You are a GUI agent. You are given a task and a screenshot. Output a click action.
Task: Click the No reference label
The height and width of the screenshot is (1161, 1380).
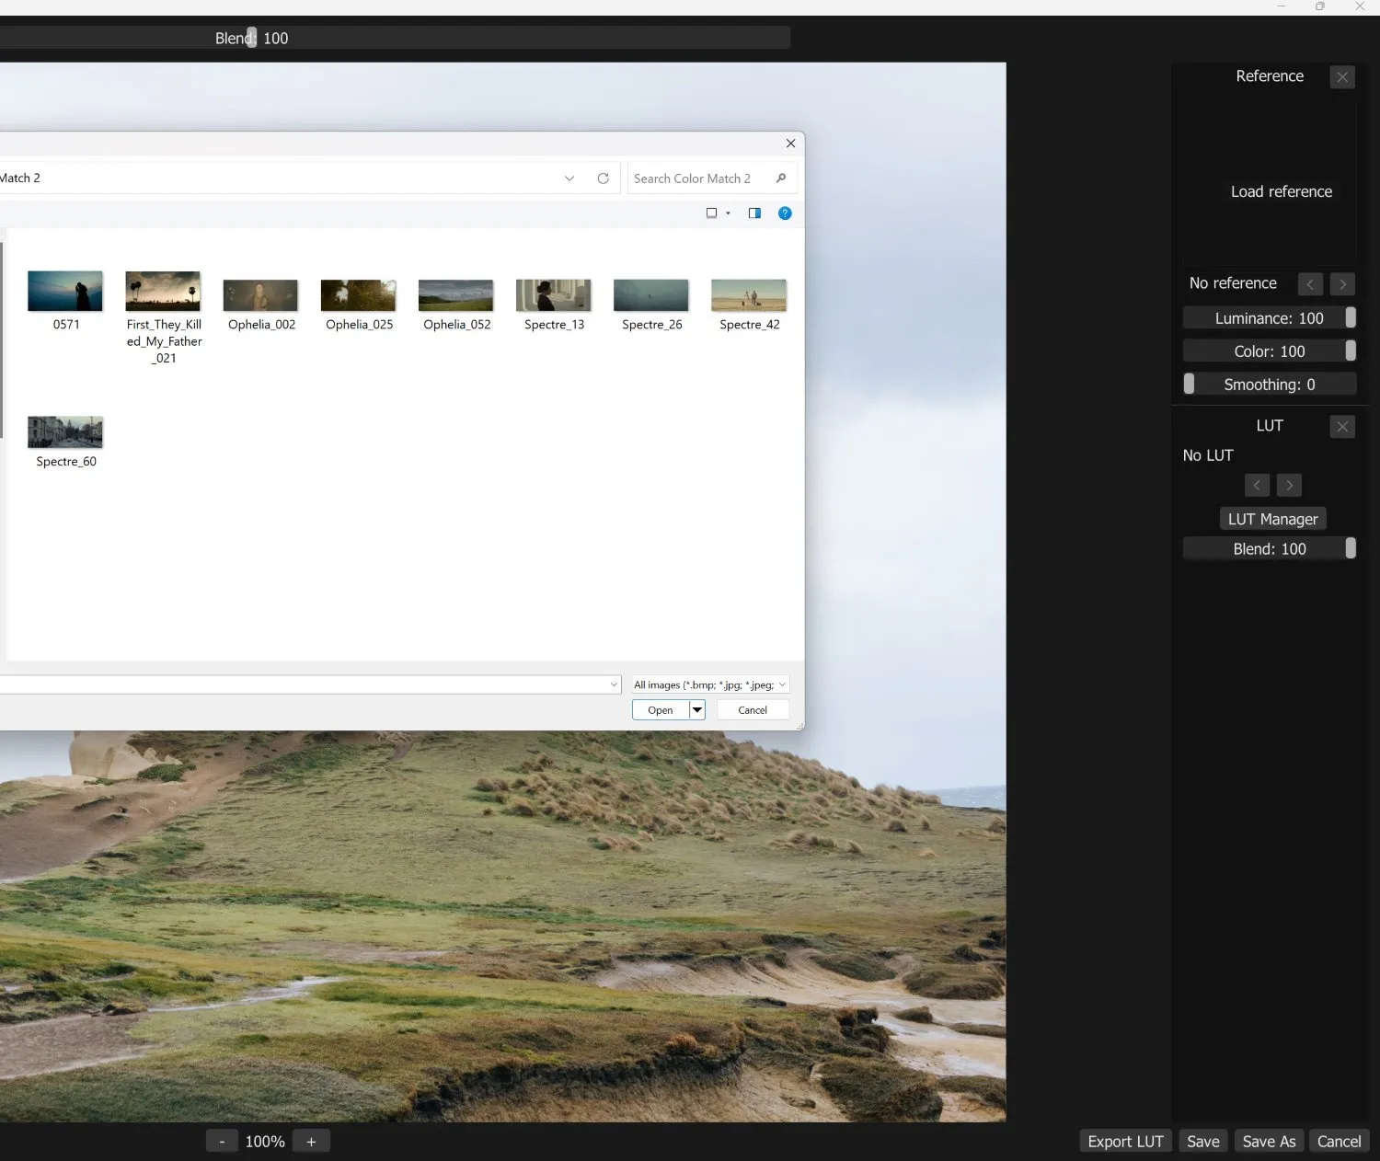coord(1233,283)
